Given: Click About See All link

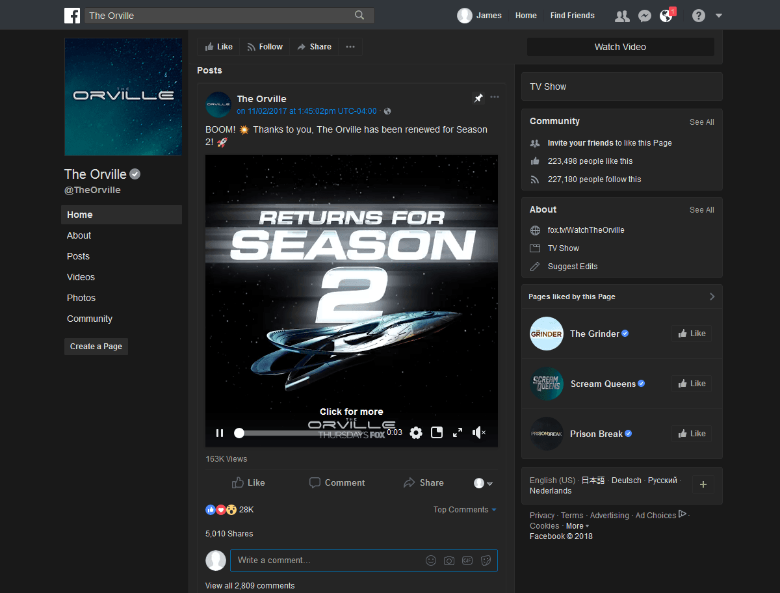Looking at the screenshot, I should point(702,210).
